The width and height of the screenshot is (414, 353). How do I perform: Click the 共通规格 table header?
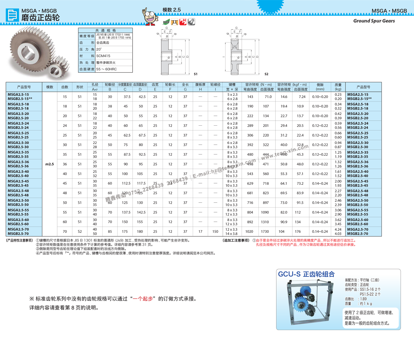(x=105, y=30)
